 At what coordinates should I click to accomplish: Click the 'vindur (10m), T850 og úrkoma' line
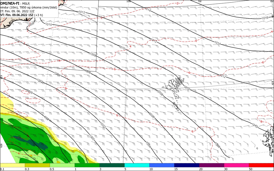[29, 7]
